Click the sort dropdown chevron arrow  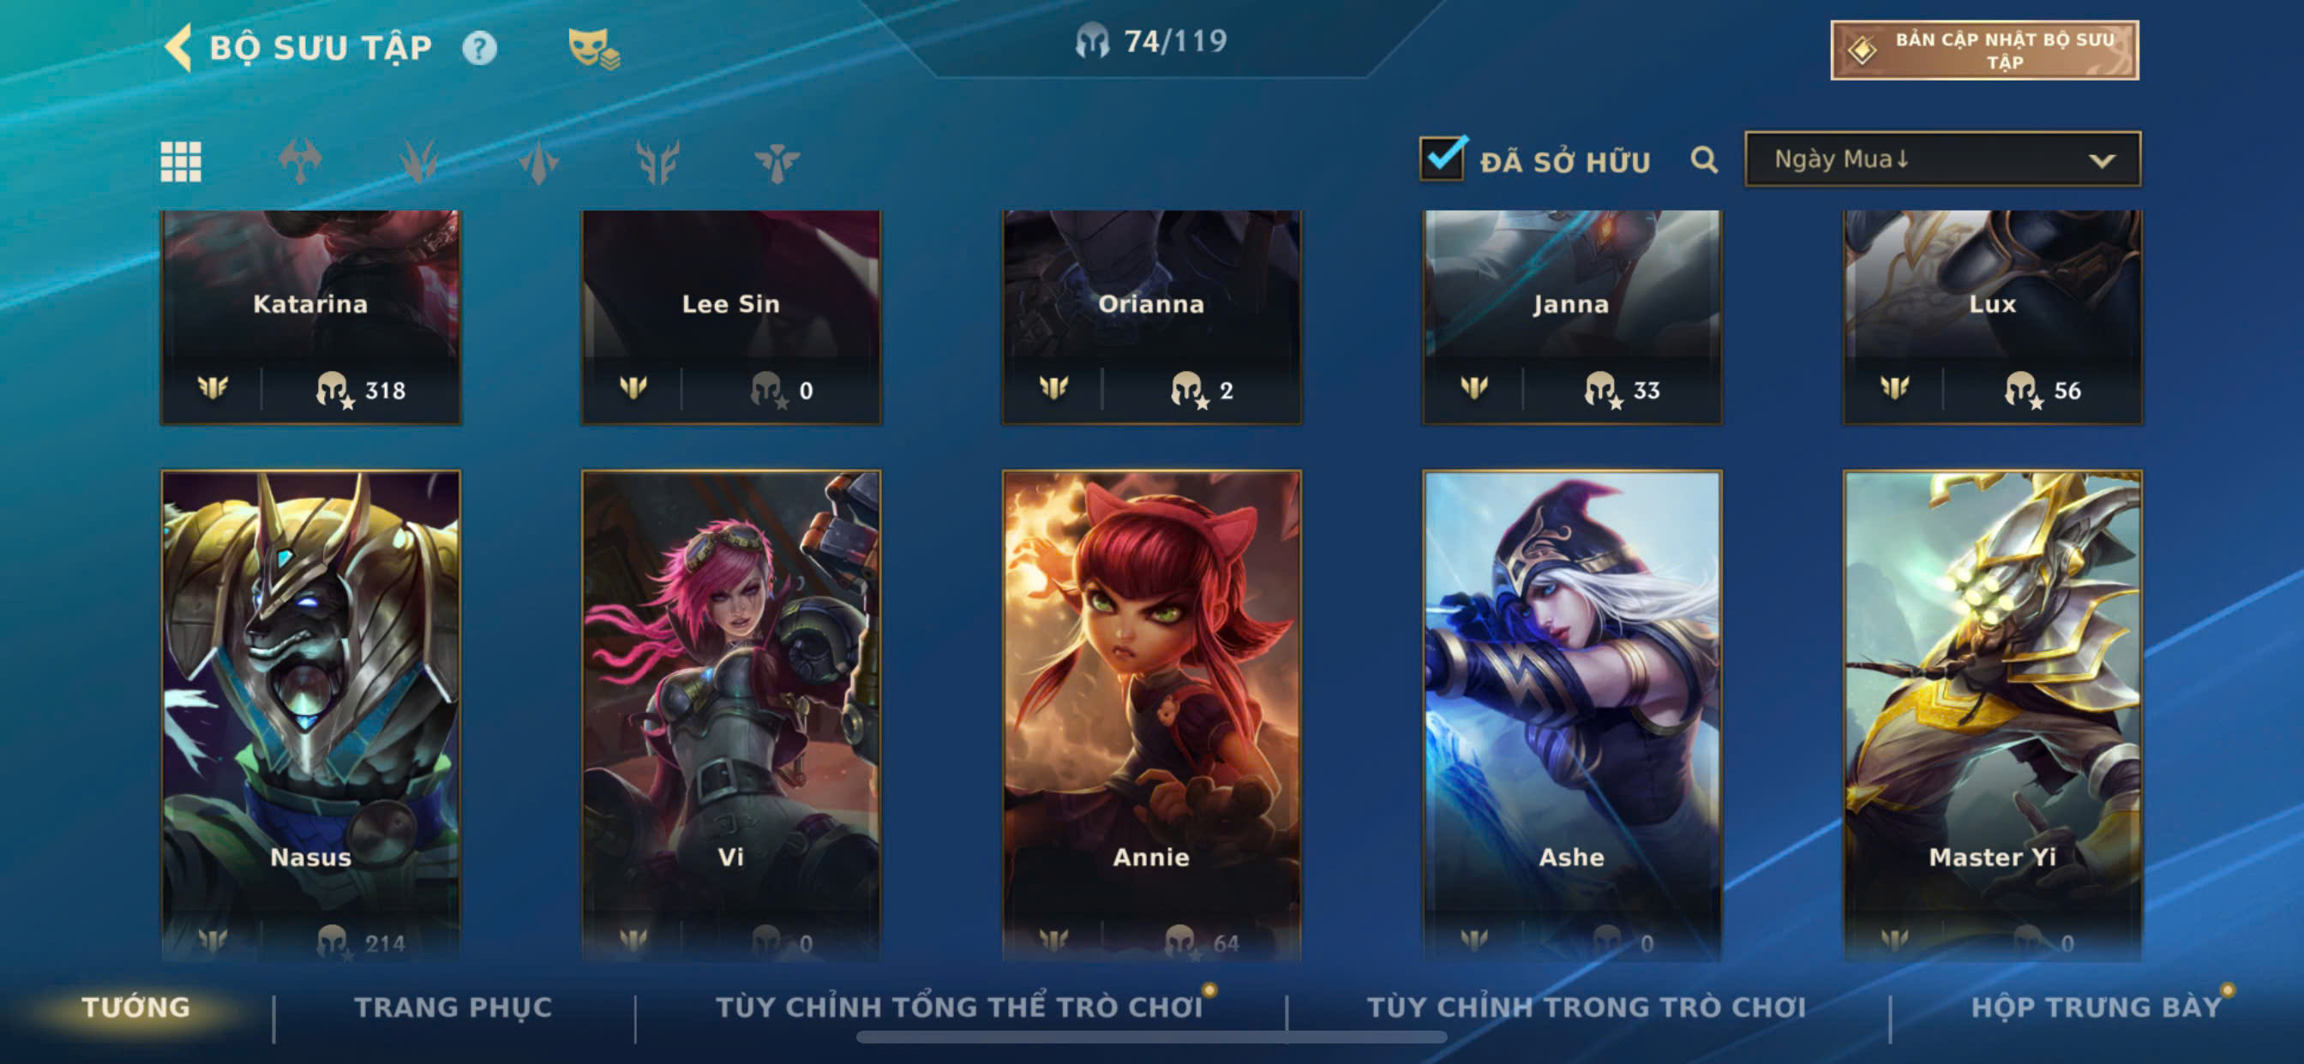pyautogui.click(x=2102, y=161)
